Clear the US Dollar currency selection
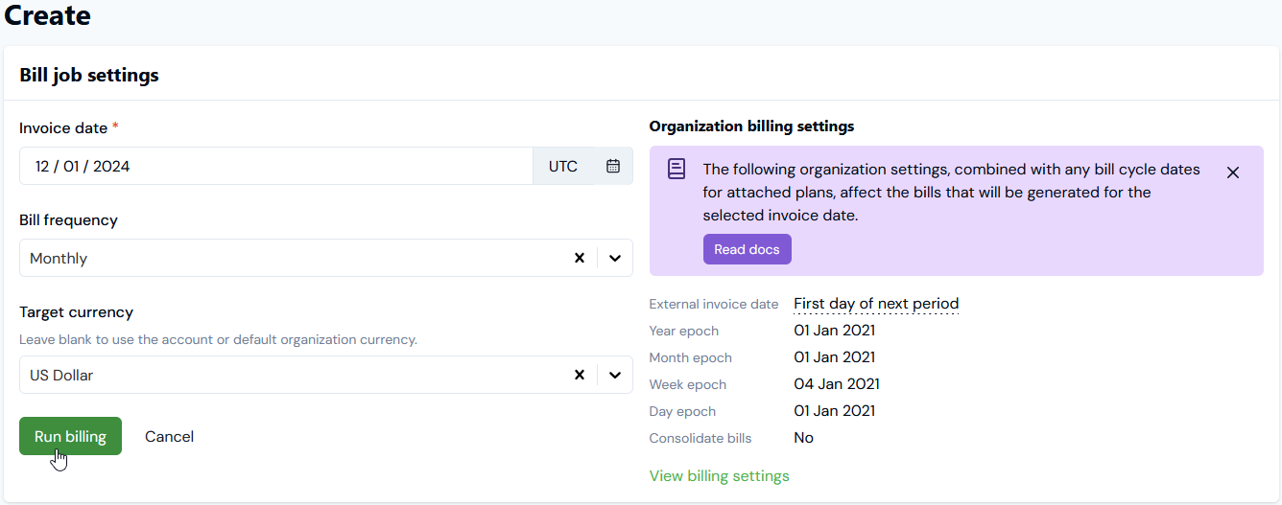The height and width of the screenshot is (505, 1282). (x=579, y=375)
